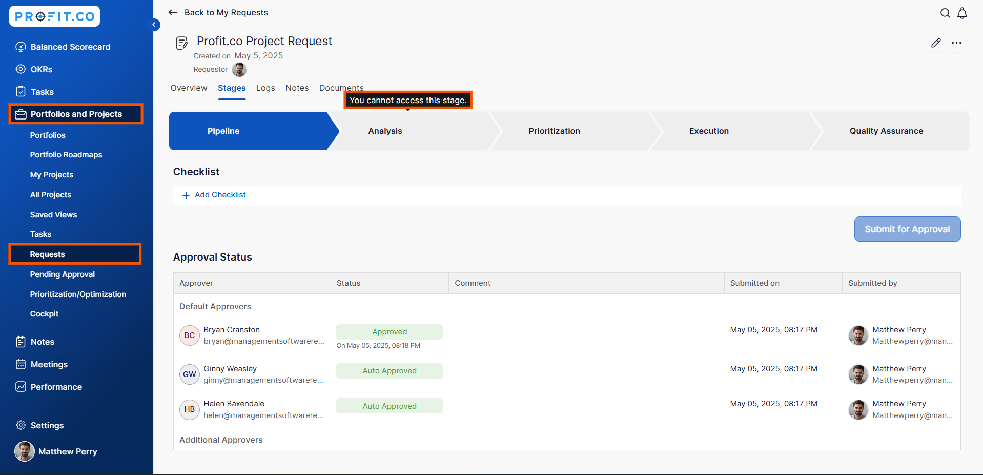This screenshot has width=983, height=475.
Task: Open the Logs tab
Action: coord(265,88)
